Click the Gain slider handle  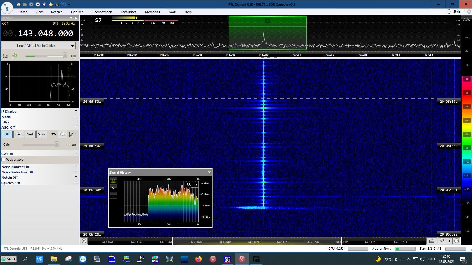(x=57, y=145)
